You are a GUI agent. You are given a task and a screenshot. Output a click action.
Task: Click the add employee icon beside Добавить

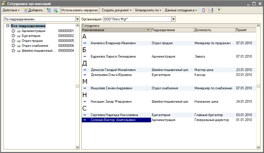(25, 10)
